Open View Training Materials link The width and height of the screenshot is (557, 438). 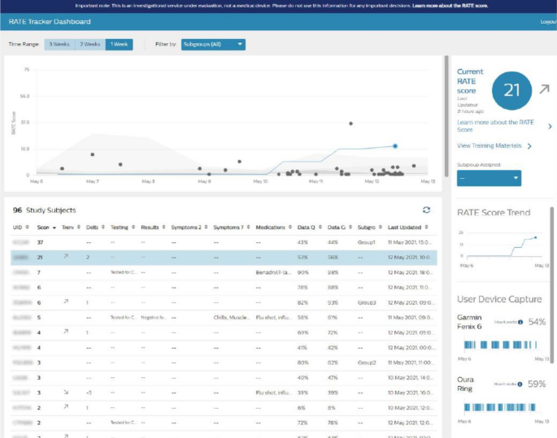[x=490, y=146]
